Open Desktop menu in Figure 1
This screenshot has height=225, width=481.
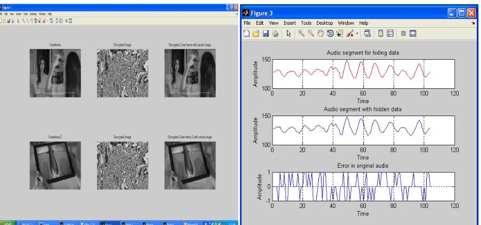tap(33, 14)
